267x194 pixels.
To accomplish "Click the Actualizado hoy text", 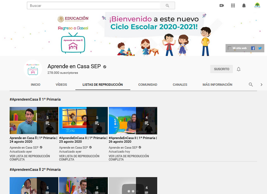I will (119, 152).
